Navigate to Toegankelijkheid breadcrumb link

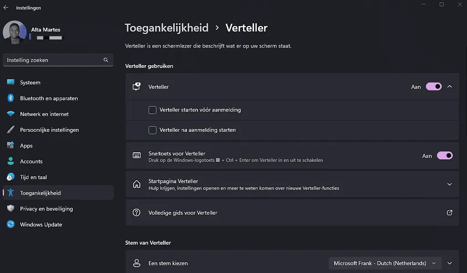pos(166,28)
